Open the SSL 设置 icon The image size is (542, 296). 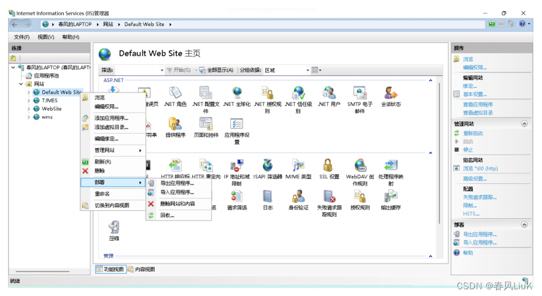pyautogui.click(x=329, y=169)
